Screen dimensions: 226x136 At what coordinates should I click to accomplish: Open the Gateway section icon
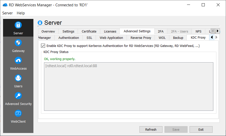coord(18,43)
